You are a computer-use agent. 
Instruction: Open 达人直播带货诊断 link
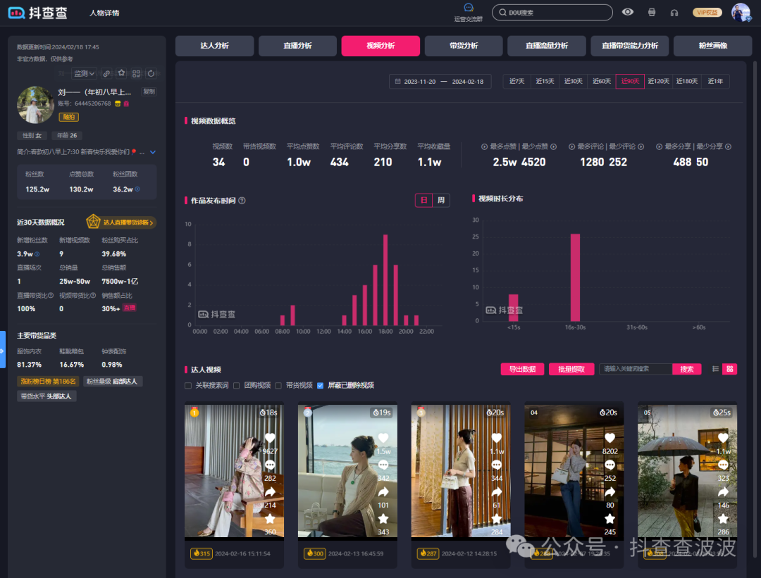(x=121, y=222)
